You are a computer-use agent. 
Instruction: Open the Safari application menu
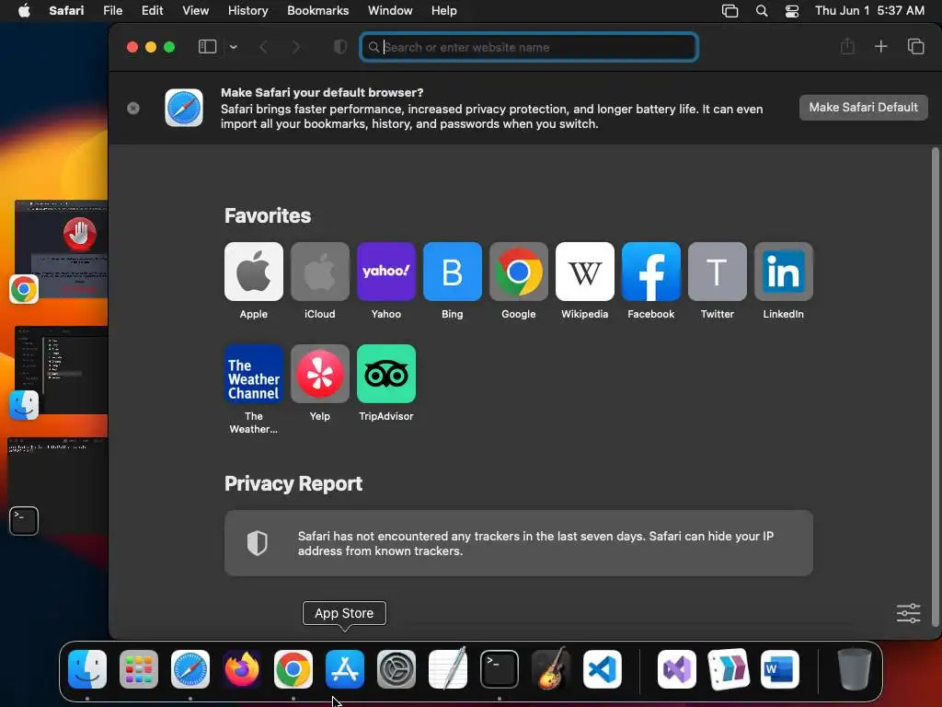click(x=66, y=11)
